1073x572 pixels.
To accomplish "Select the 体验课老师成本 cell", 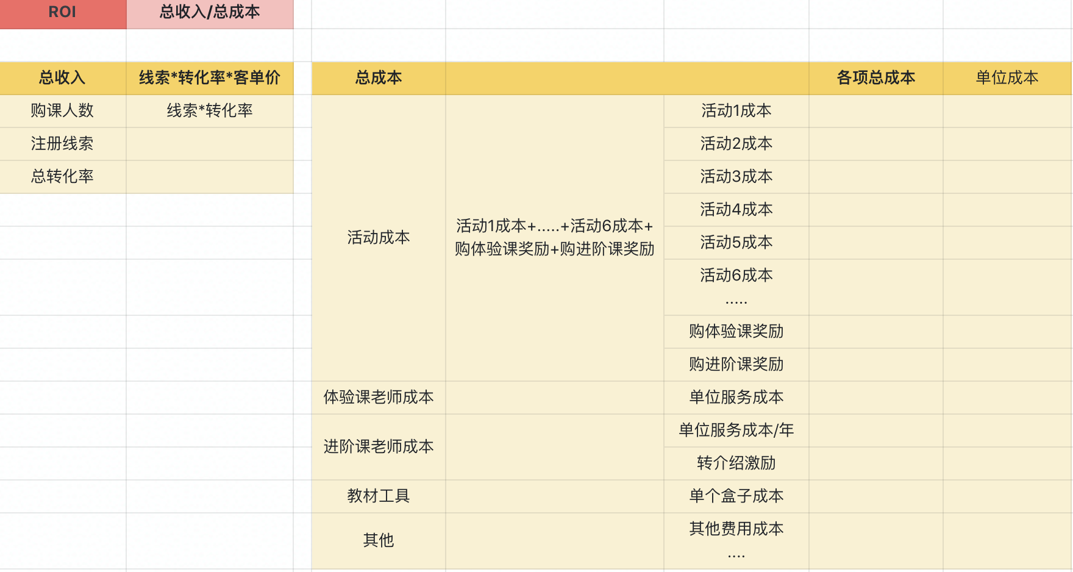I will pos(379,398).
